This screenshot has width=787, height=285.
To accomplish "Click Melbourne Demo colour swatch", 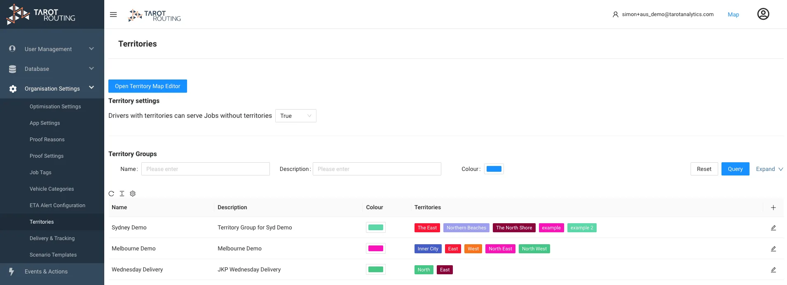I will pyautogui.click(x=376, y=248).
